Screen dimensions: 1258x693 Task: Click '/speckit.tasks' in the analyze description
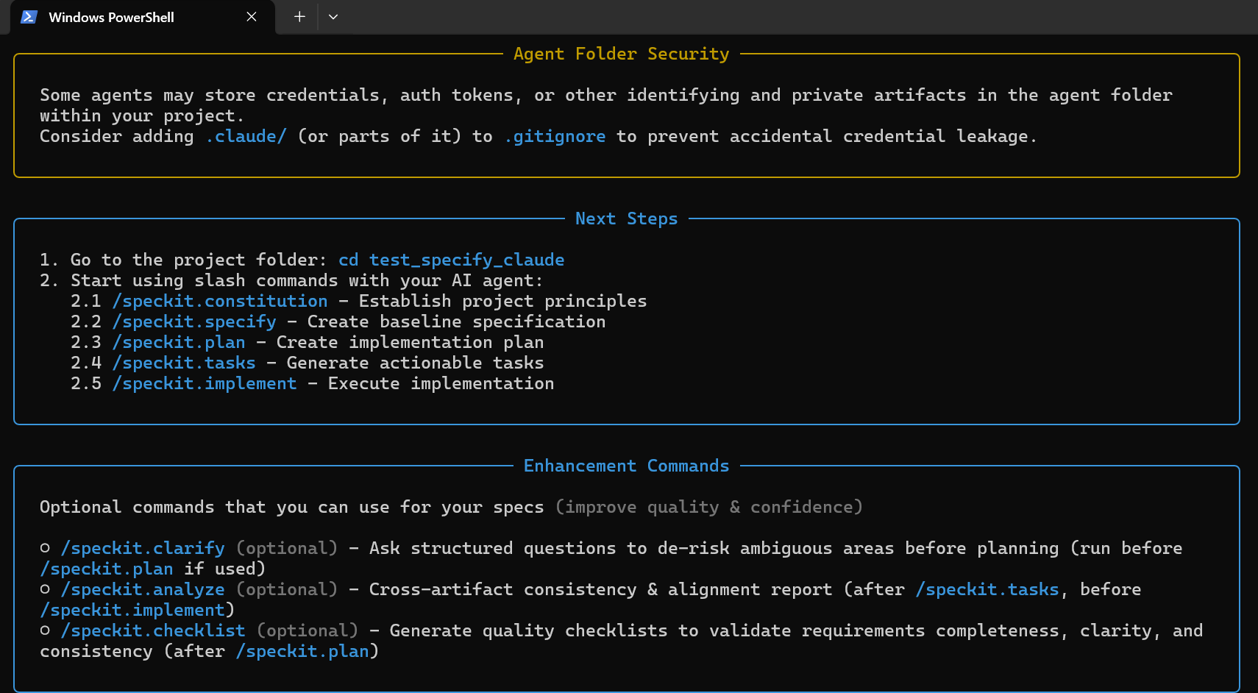coord(987,589)
